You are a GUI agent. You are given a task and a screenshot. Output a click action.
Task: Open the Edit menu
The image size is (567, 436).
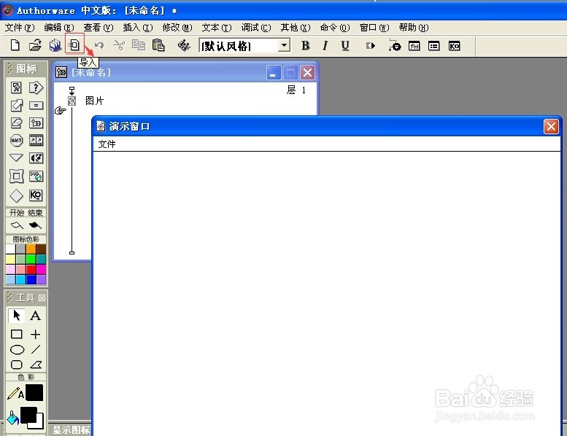point(59,28)
